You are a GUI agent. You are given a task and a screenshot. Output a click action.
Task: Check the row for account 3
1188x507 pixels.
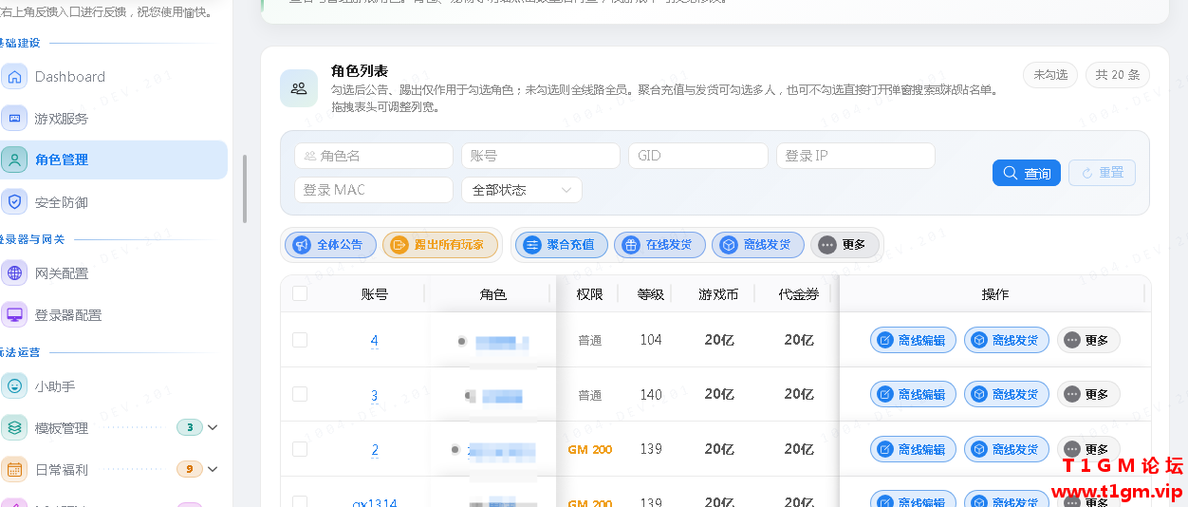coord(300,394)
